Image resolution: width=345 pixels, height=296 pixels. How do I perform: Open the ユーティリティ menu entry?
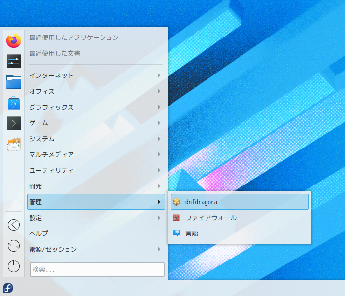tap(96, 170)
